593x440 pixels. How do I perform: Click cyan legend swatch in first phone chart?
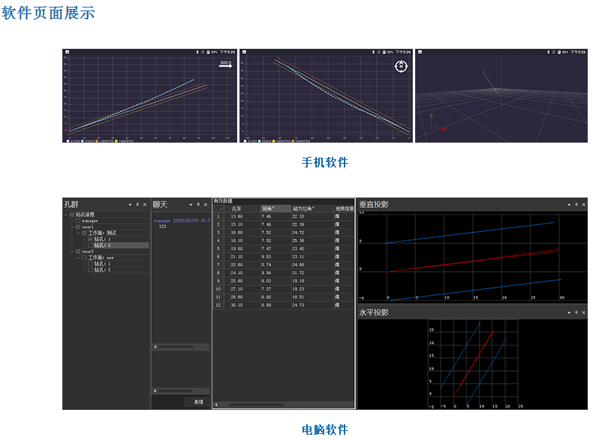click(x=83, y=140)
